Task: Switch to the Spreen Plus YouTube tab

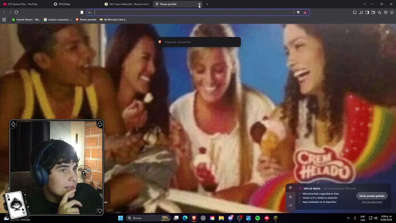Action: (x=23, y=4)
